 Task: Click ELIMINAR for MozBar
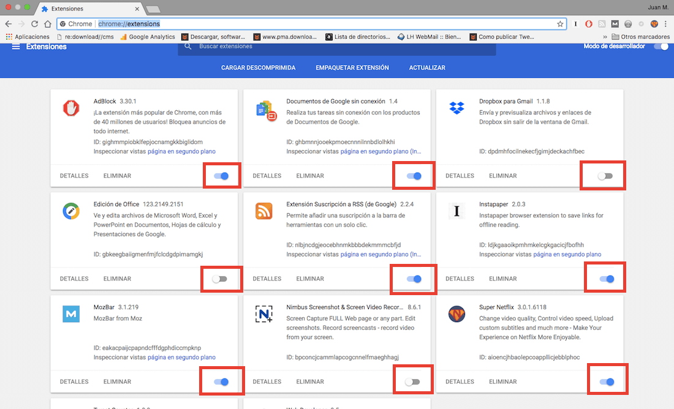click(118, 381)
